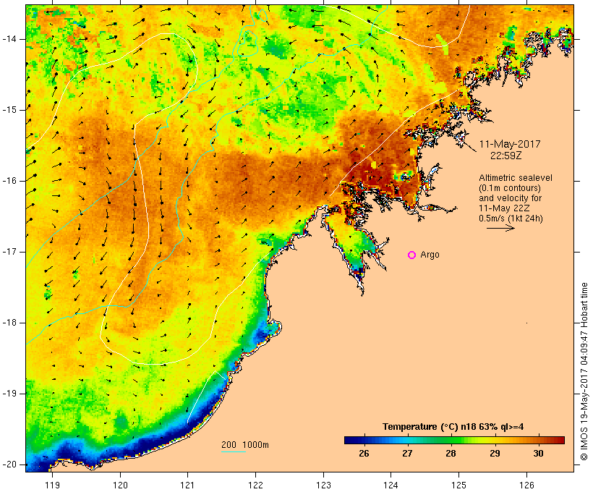Click the latitude axis label '-19'
Viewport: 593px width, 492px height.
point(9,394)
